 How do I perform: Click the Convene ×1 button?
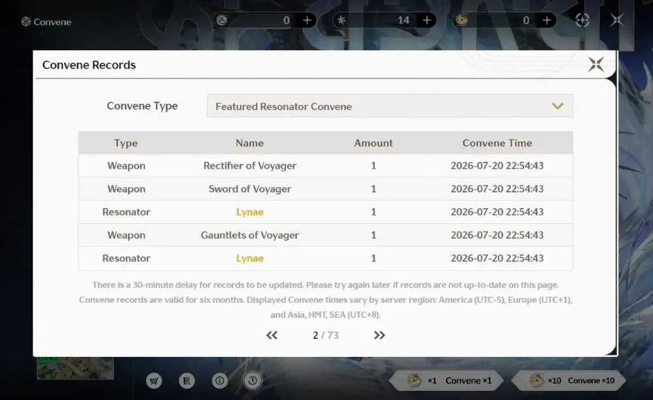(446, 380)
